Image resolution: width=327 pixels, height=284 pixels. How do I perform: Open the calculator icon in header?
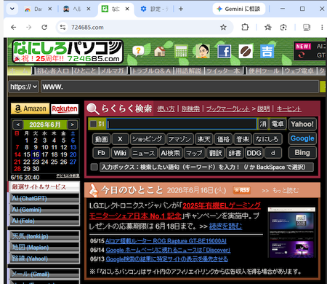(181, 51)
